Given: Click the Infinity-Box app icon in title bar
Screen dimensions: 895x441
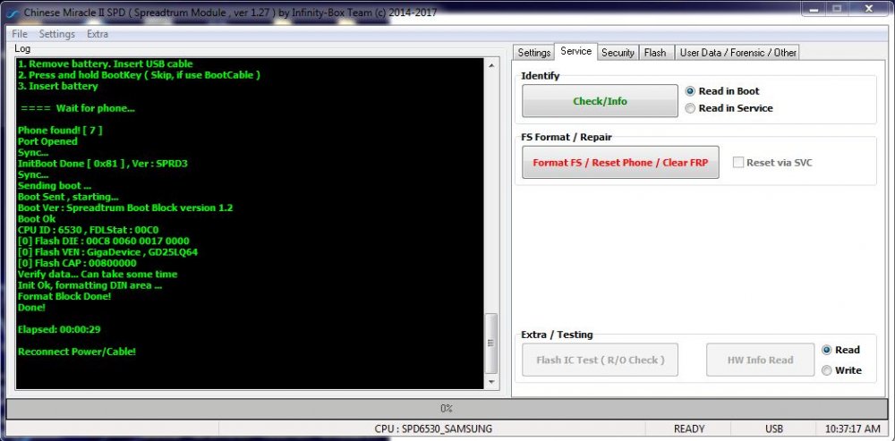Looking at the screenshot, I should pos(13,12).
